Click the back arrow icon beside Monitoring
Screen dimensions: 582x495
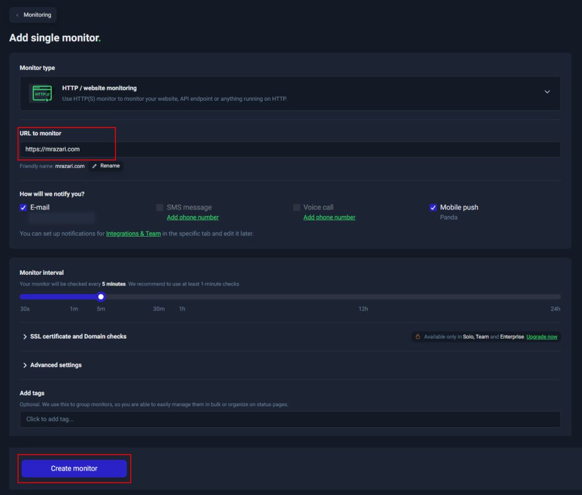pos(17,15)
